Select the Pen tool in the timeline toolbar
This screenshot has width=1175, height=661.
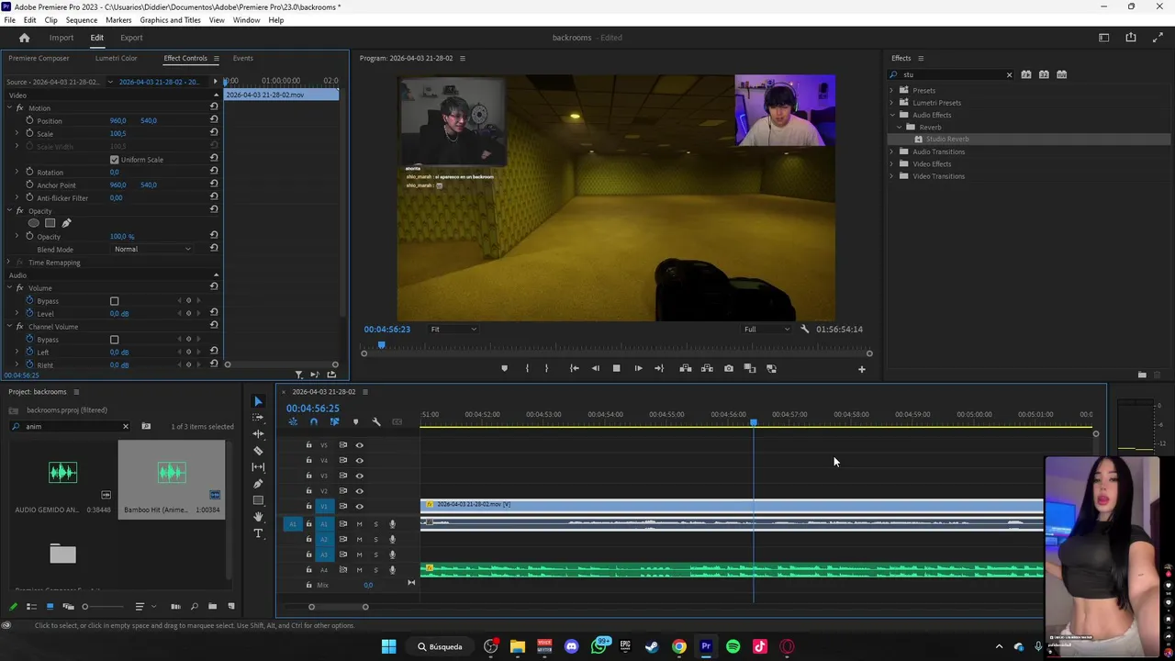pyautogui.click(x=258, y=484)
